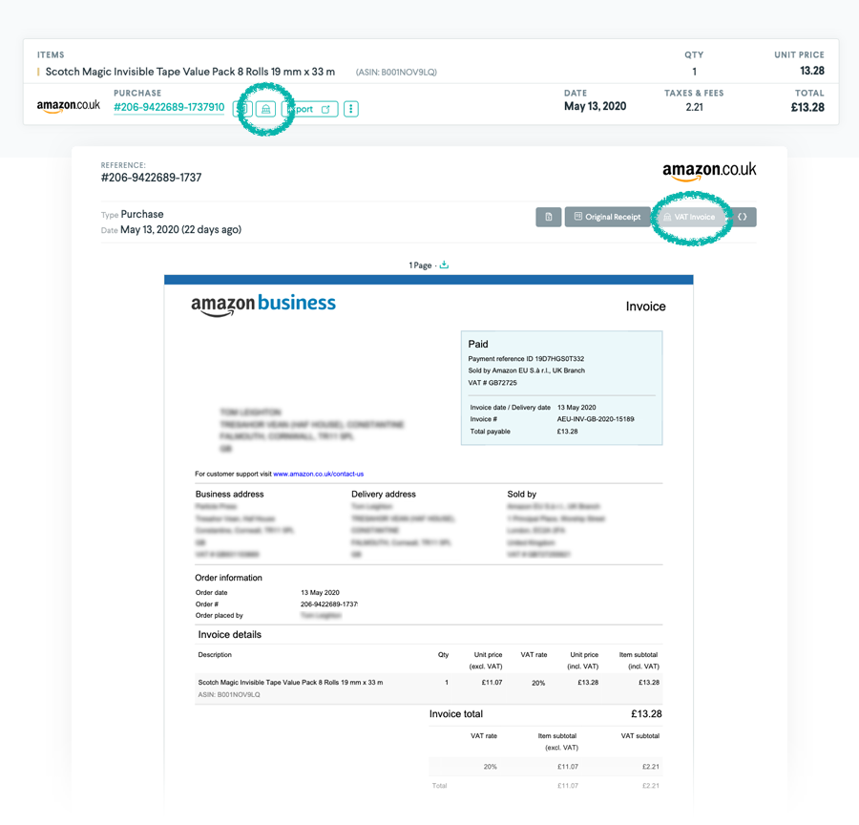Click the Scotch Magic Invisible Tape item title
859x825 pixels.
click(190, 72)
